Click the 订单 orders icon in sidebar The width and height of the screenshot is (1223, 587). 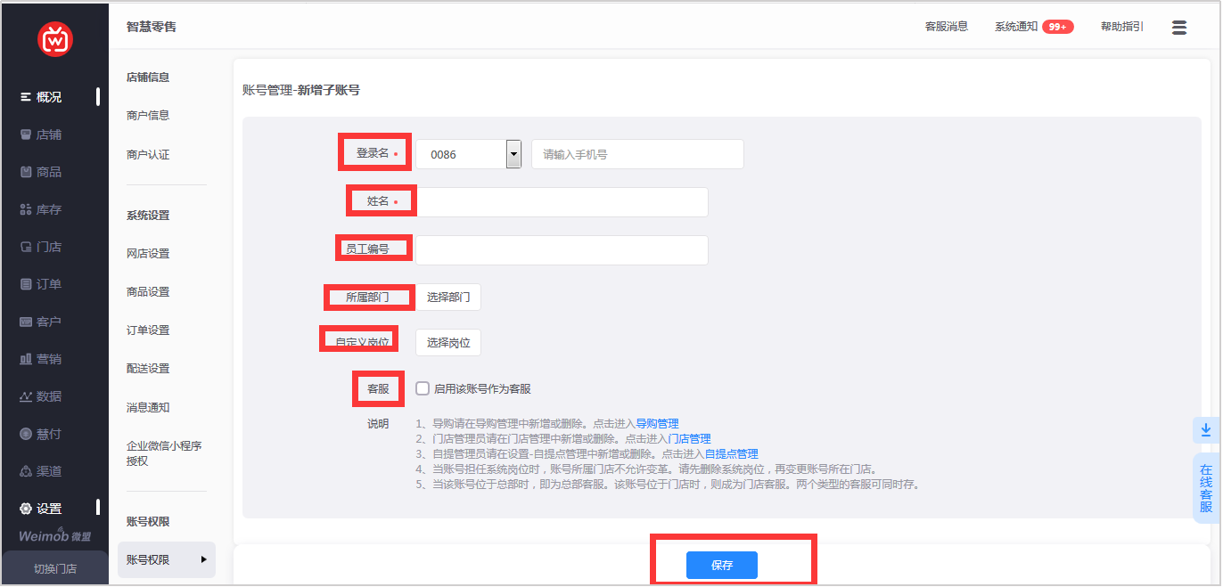26,284
